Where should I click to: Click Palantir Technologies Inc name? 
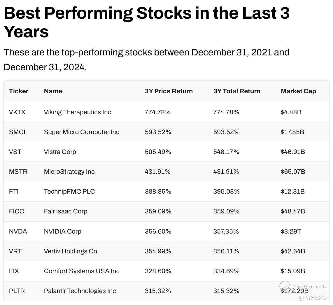(80, 291)
